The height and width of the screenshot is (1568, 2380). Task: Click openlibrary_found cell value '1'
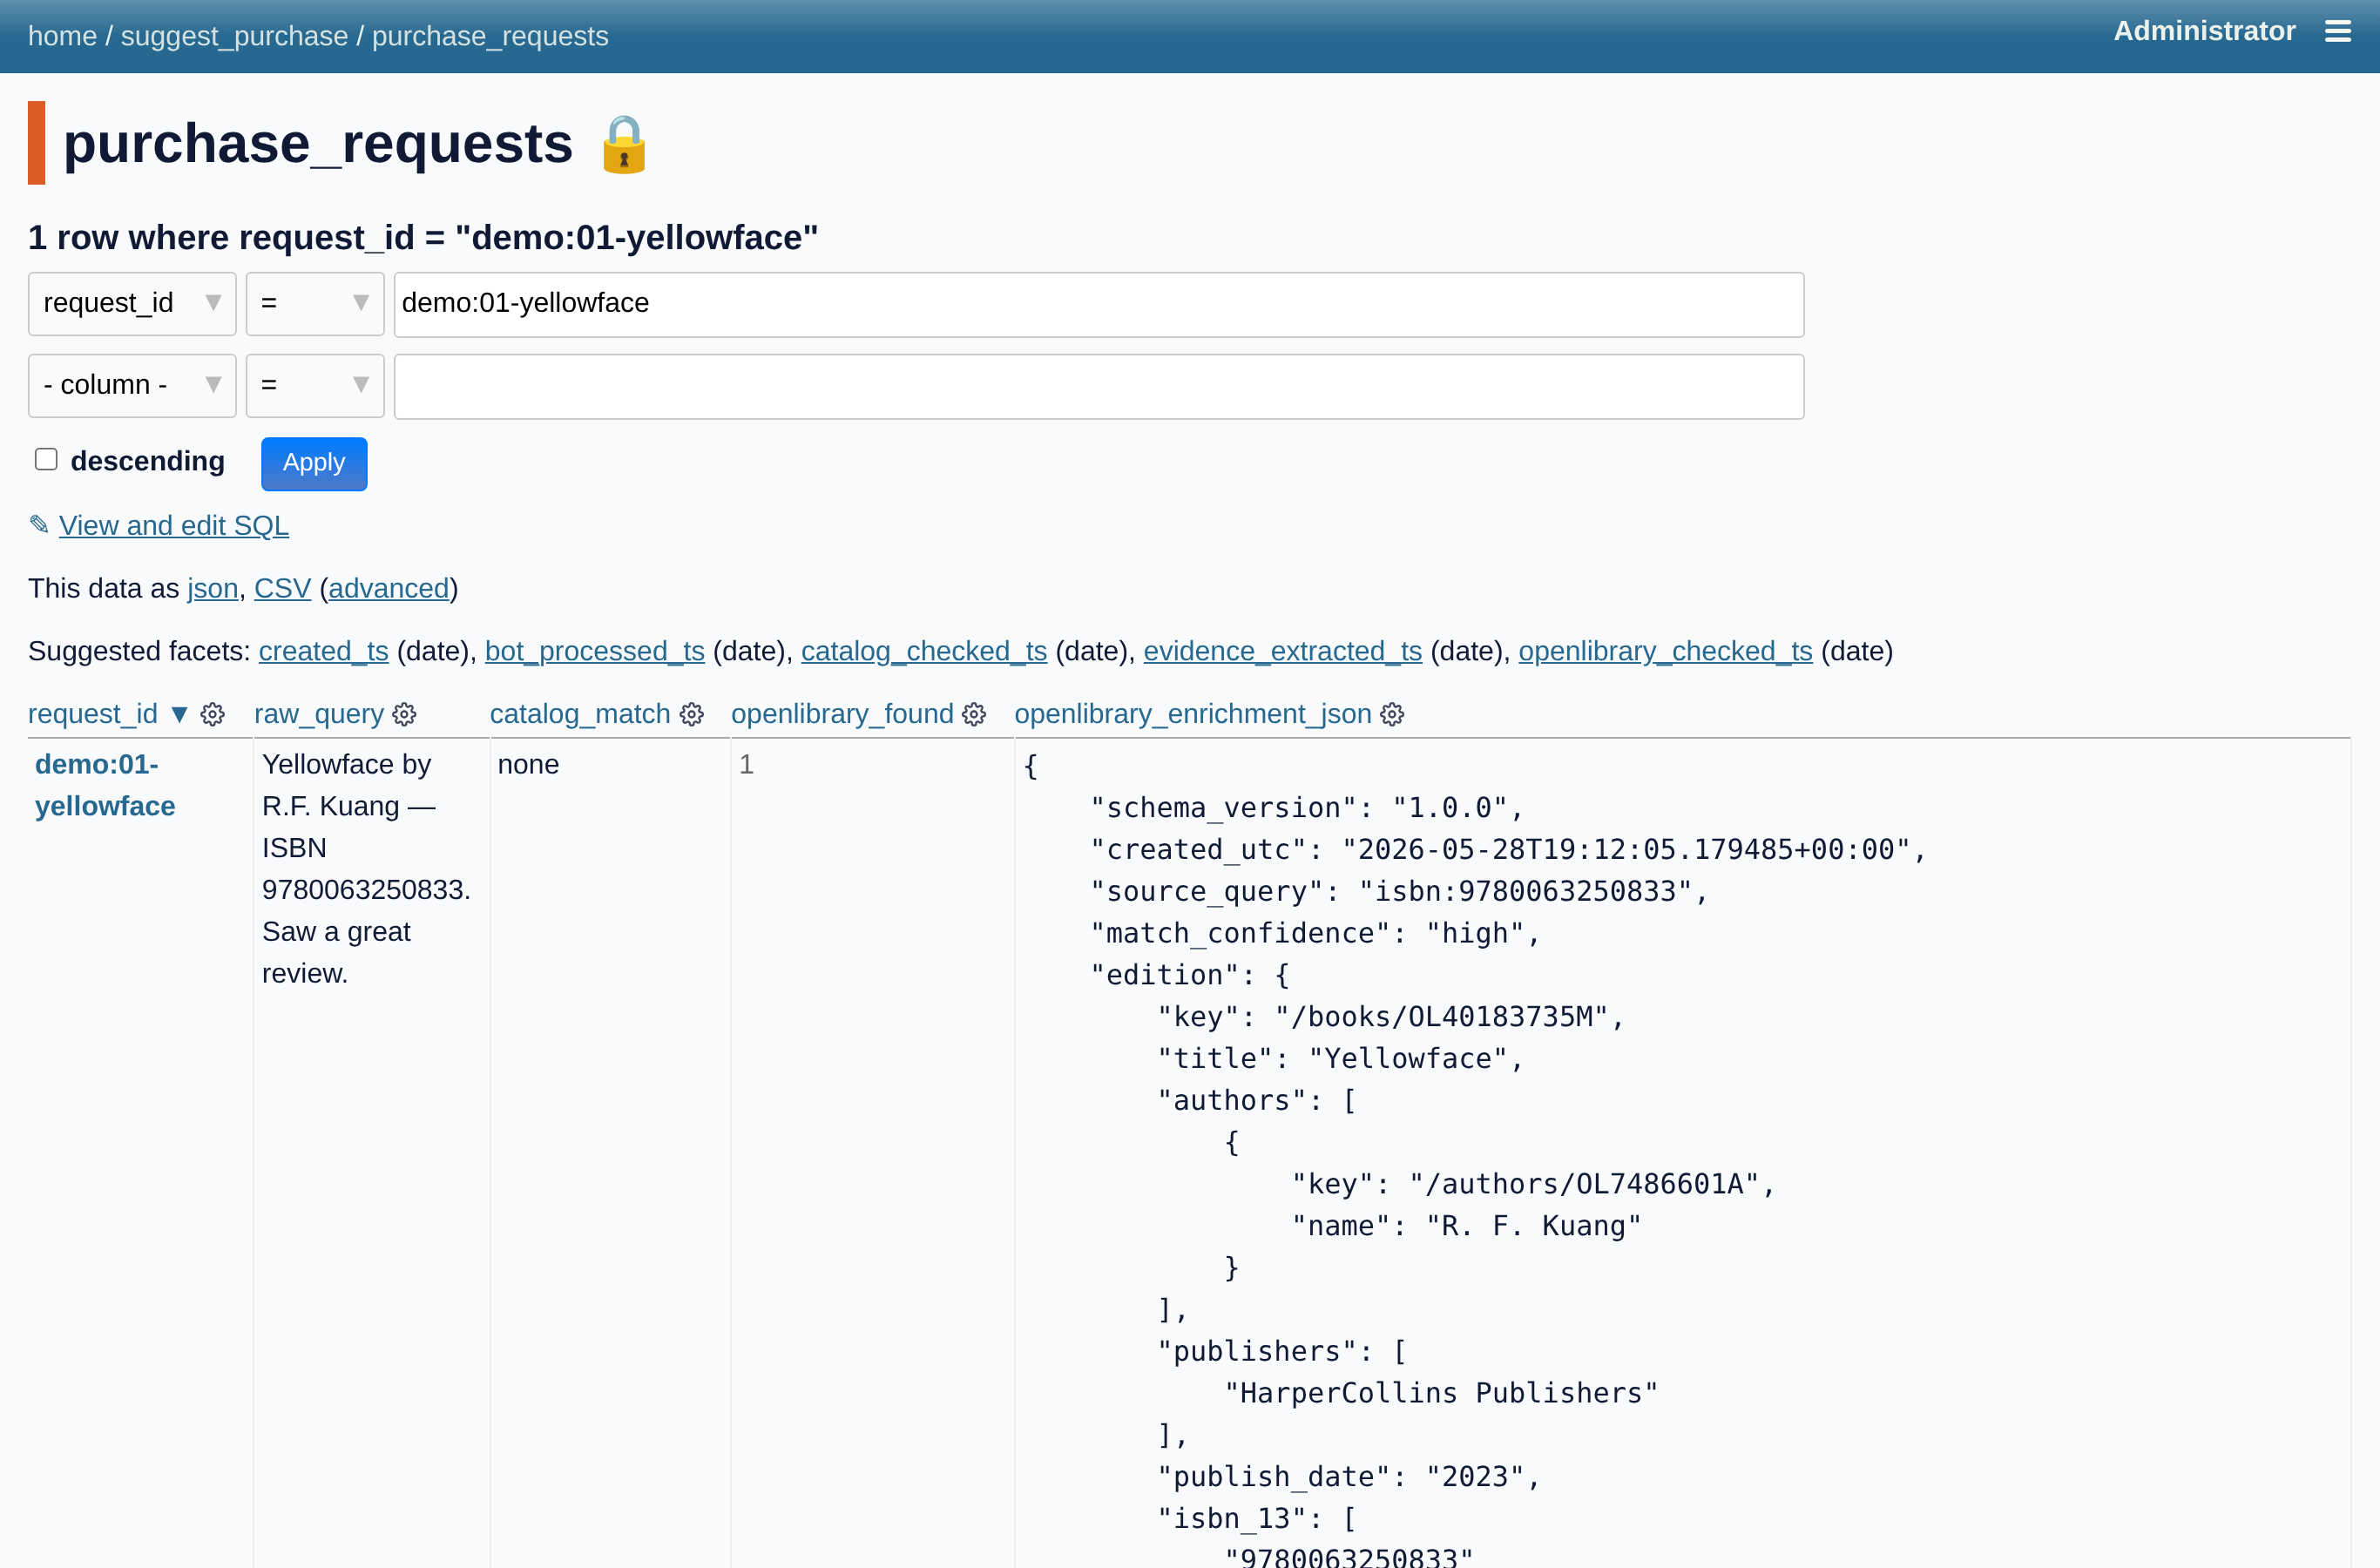click(746, 765)
